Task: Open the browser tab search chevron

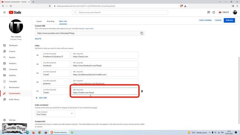Action: (220, 2)
